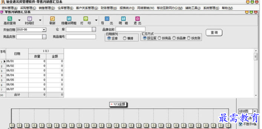Screen dimensions: 262x129
Task: Open the 仓库 browse ellipsis button
Action: [94, 29]
